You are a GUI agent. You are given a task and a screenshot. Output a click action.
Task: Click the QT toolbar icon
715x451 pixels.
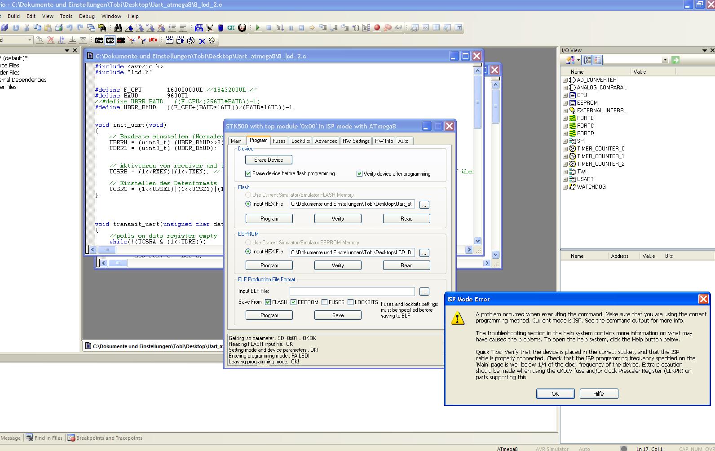tap(231, 28)
